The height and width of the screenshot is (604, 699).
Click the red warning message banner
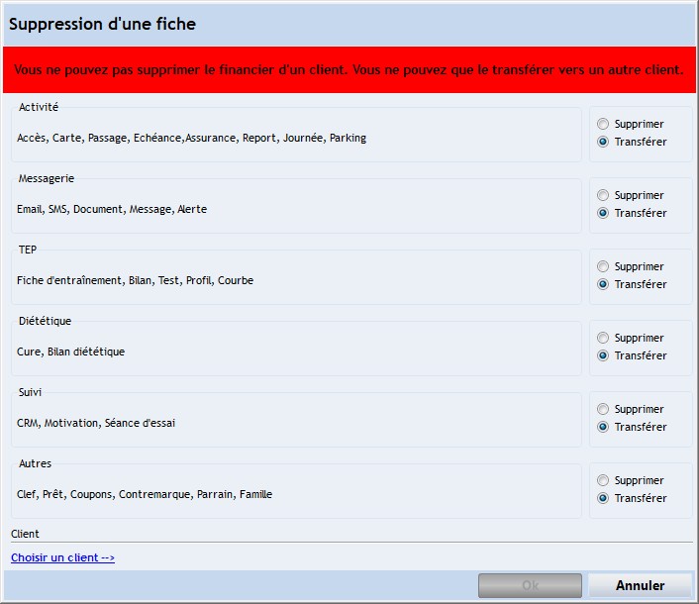point(349,70)
